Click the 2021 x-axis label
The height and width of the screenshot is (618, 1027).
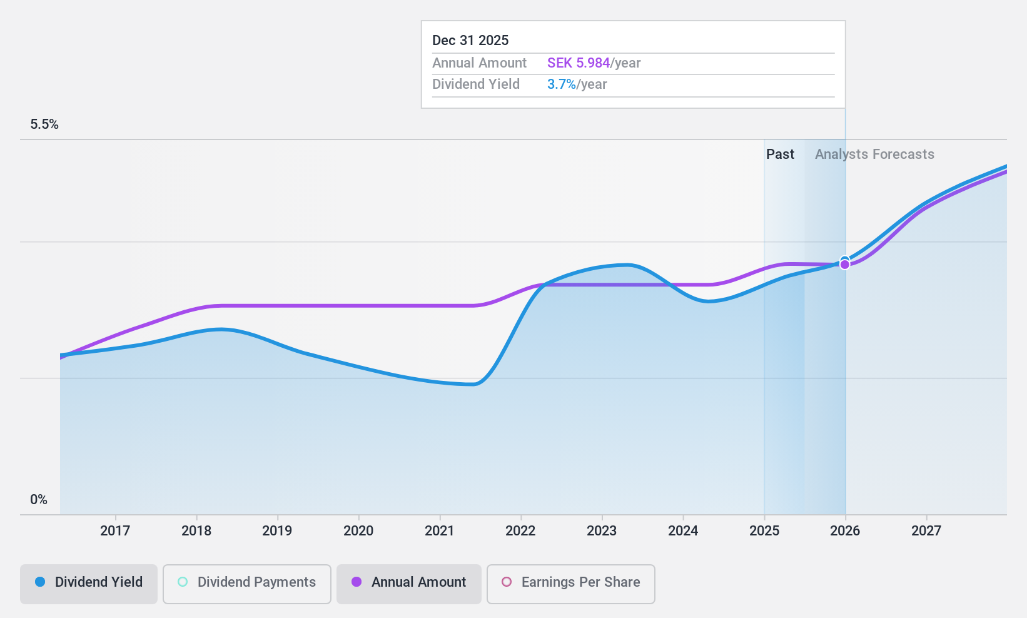pos(440,531)
